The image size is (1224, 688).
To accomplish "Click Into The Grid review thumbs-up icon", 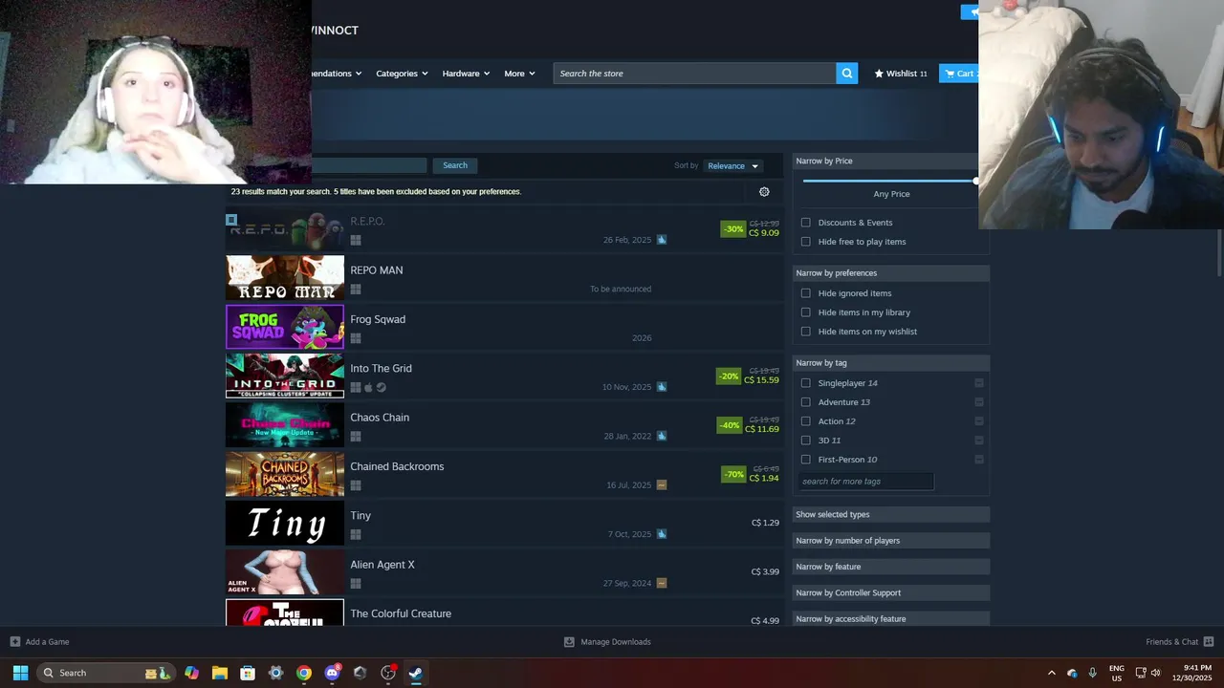I will tap(662, 387).
